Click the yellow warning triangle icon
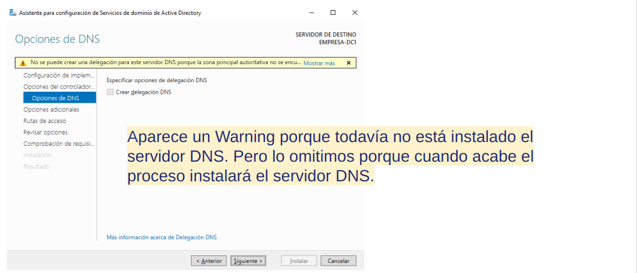 coord(23,63)
